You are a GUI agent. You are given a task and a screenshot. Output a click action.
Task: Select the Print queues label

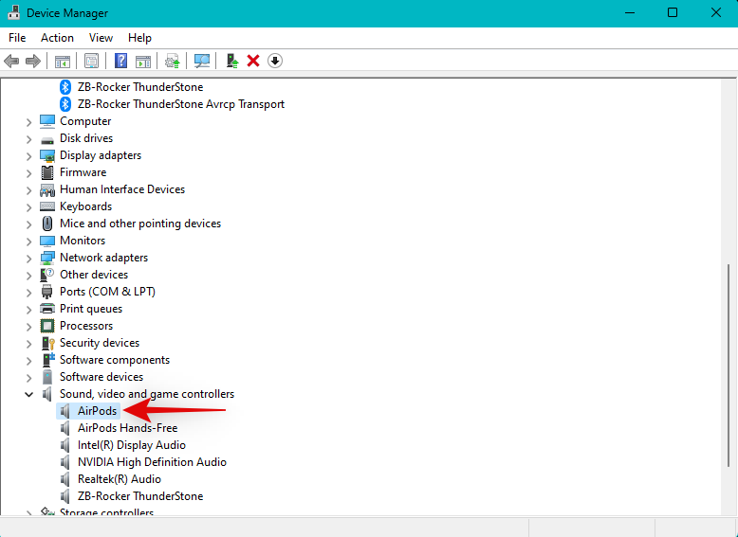point(91,309)
